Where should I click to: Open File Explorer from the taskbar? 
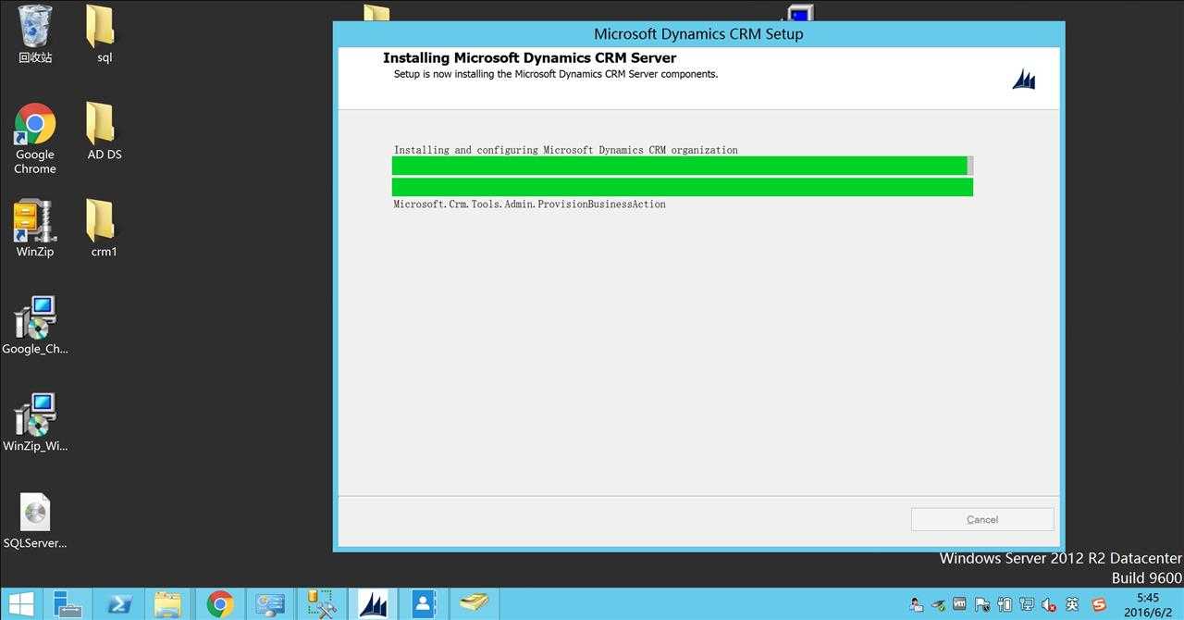(168, 604)
